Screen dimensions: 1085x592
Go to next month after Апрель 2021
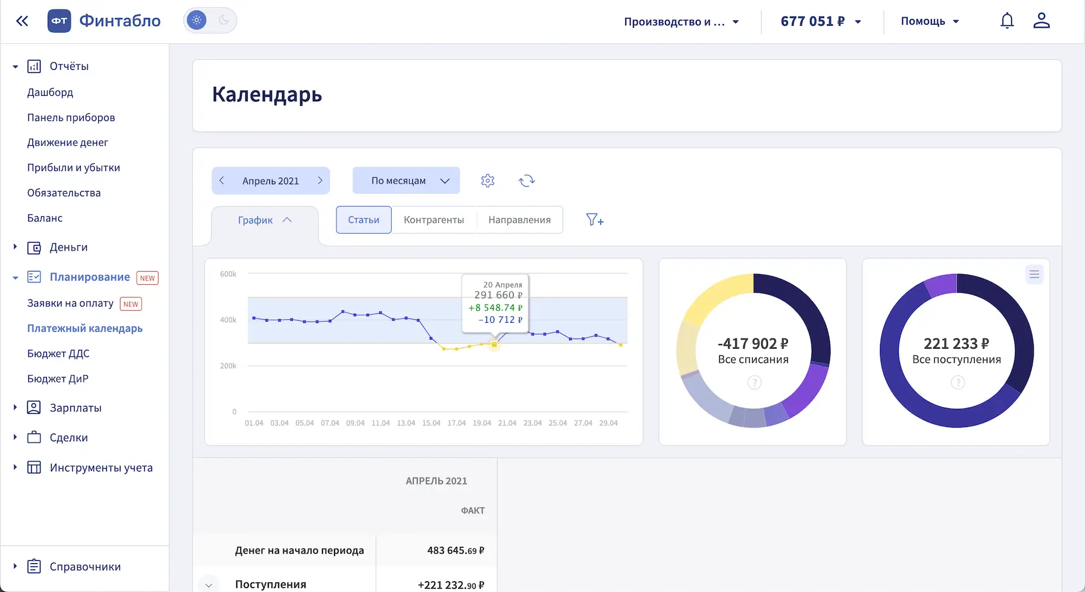pos(320,181)
